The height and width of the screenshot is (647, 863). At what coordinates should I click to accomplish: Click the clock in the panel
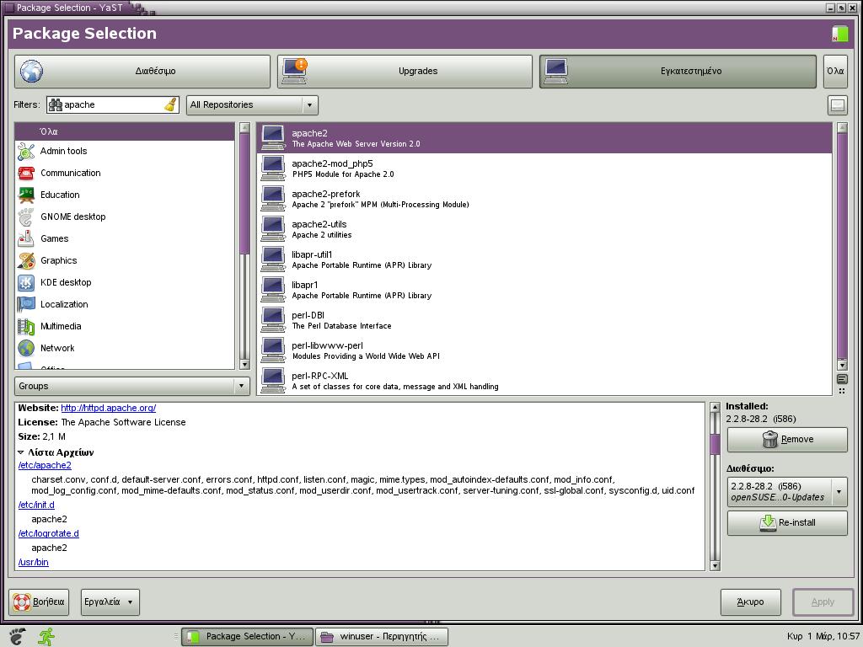(x=823, y=637)
